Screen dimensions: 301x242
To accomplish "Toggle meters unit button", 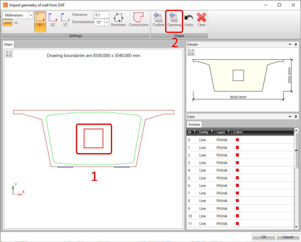I will coord(16,23).
